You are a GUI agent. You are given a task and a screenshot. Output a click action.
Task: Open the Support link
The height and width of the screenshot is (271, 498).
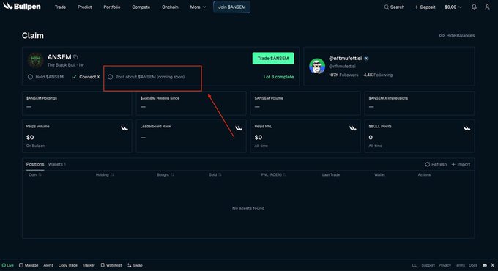428,265
